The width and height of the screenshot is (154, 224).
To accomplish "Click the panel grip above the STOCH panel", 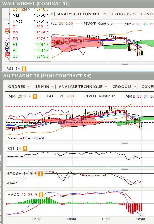I will click(x=125, y=169).
